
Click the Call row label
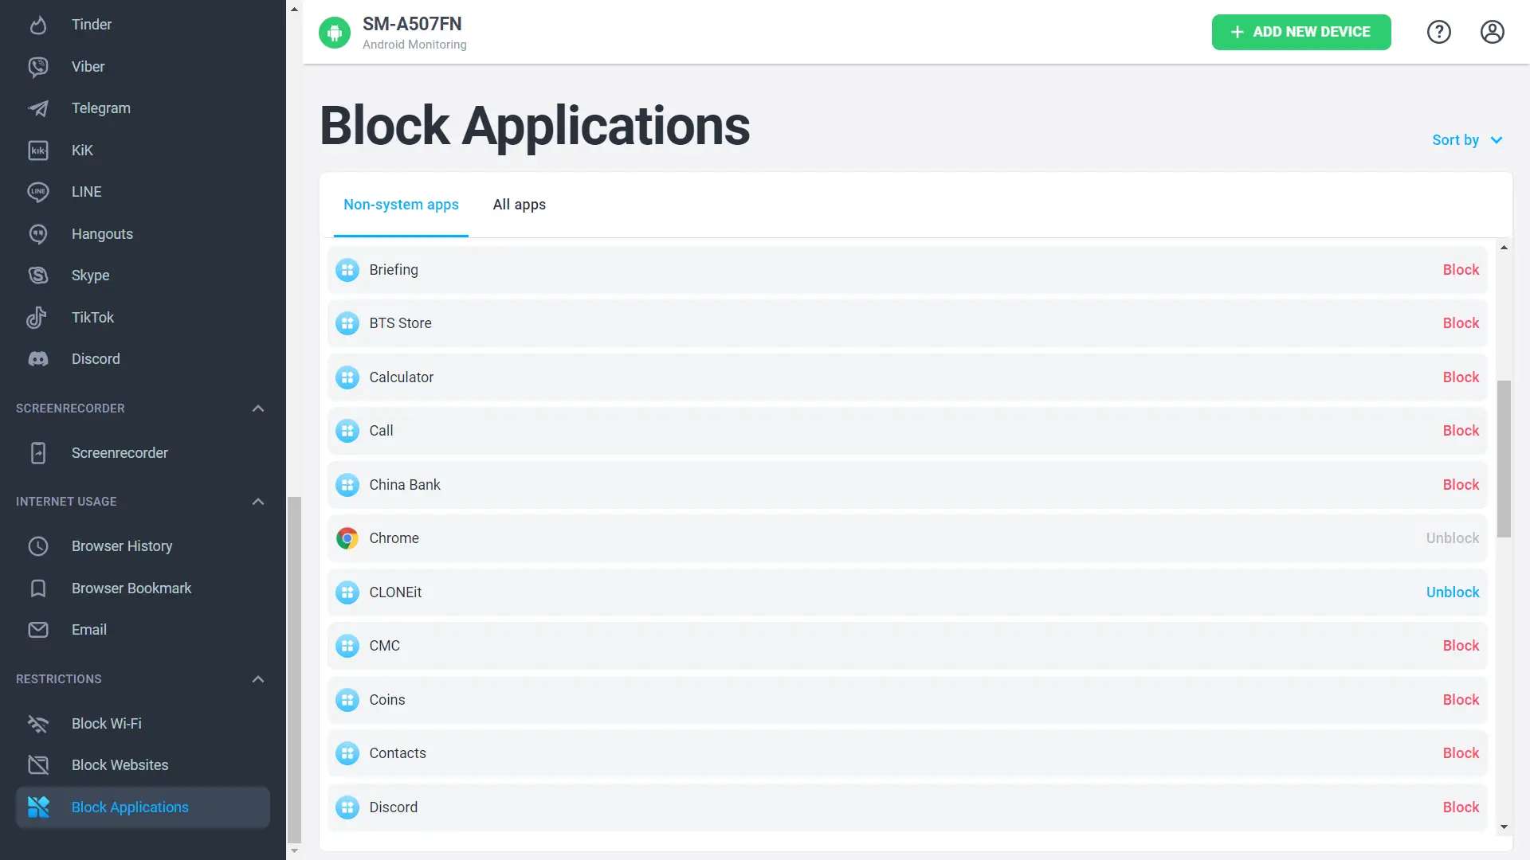pos(381,431)
